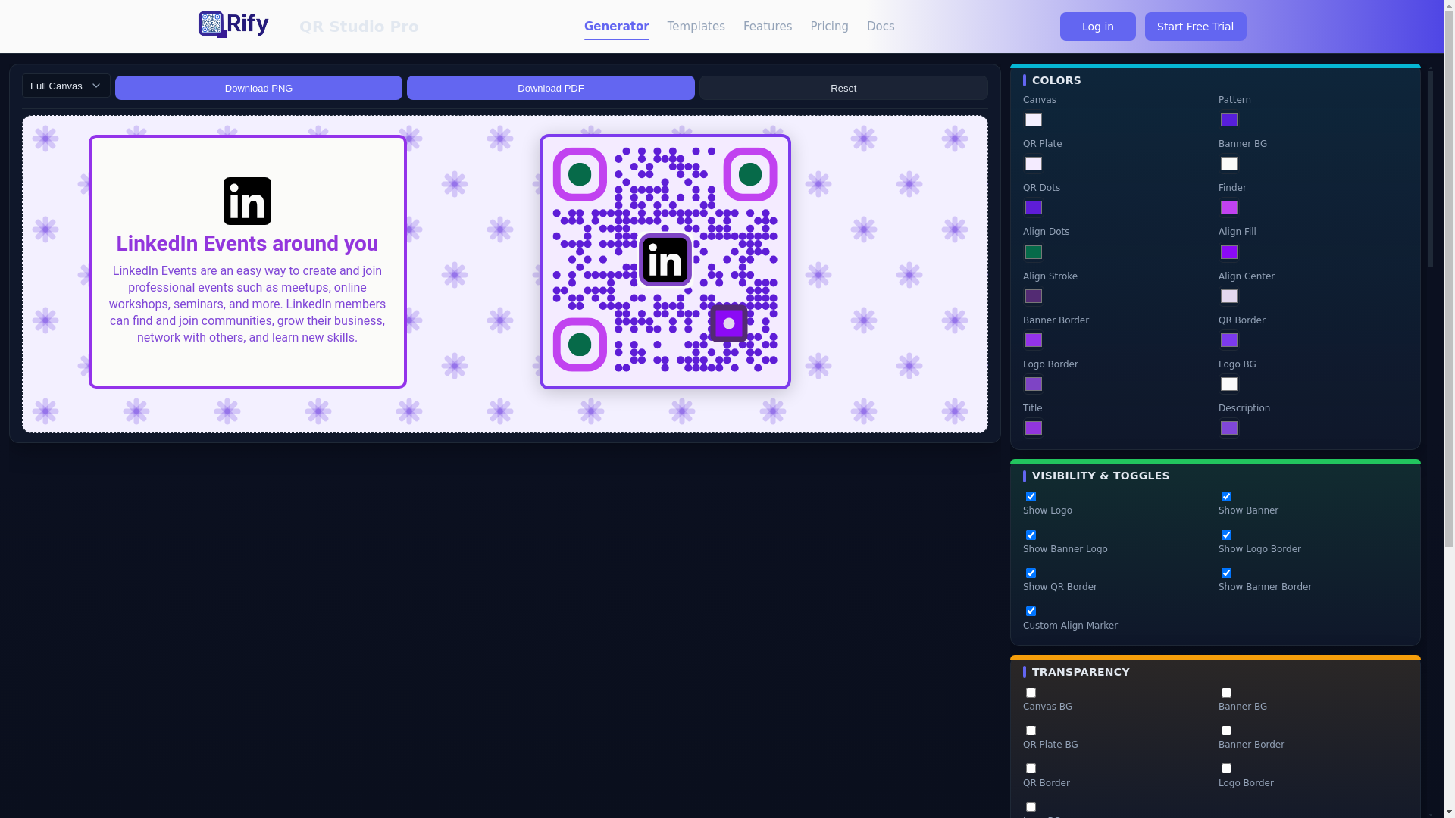
Task: Open the Colors Banner BG swatch
Action: tap(1229, 164)
